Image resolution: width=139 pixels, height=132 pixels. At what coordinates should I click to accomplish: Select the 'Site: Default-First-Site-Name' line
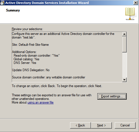point(30,45)
